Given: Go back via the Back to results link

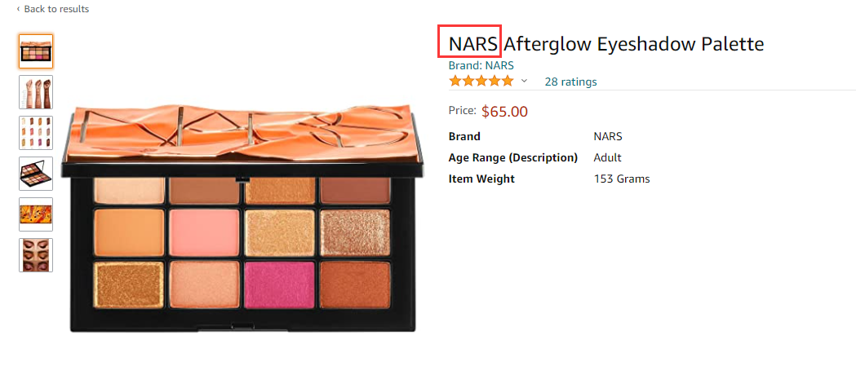Looking at the screenshot, I should [52, 9].
